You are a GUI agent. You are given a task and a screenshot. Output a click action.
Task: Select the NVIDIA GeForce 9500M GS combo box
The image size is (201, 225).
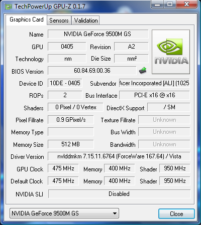coord(64,213)
